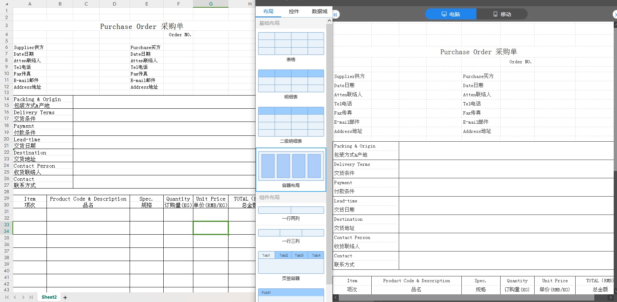
Task: Expand the right side panel arrow
Action: [x=615, y=15]
